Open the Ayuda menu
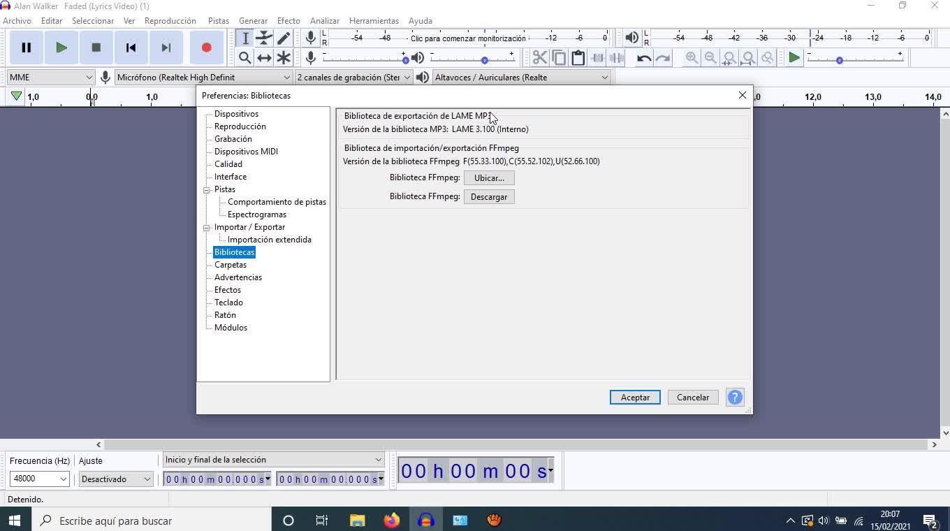950x531 pixels. [x=421, y=21]
